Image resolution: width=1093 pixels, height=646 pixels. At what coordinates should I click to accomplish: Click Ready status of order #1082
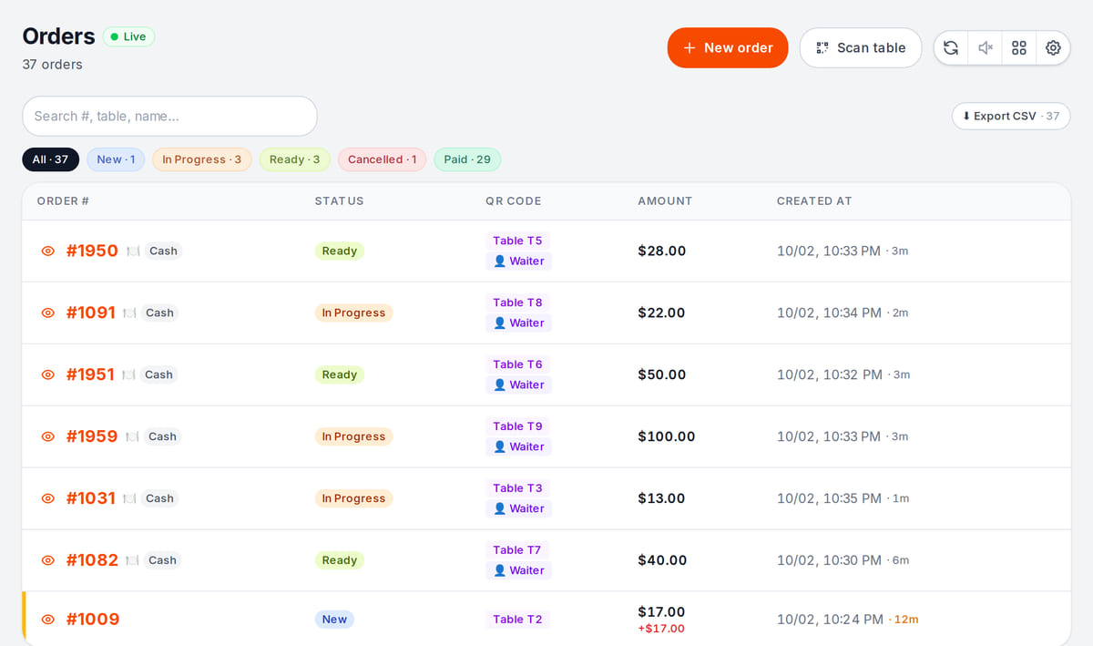tap(340, 560)
